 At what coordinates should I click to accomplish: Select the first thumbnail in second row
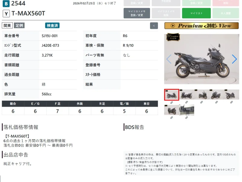172,110
